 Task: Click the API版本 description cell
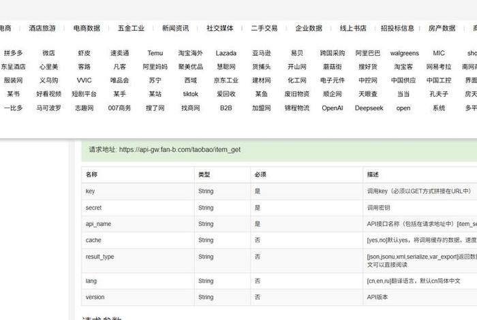[378, 298]
